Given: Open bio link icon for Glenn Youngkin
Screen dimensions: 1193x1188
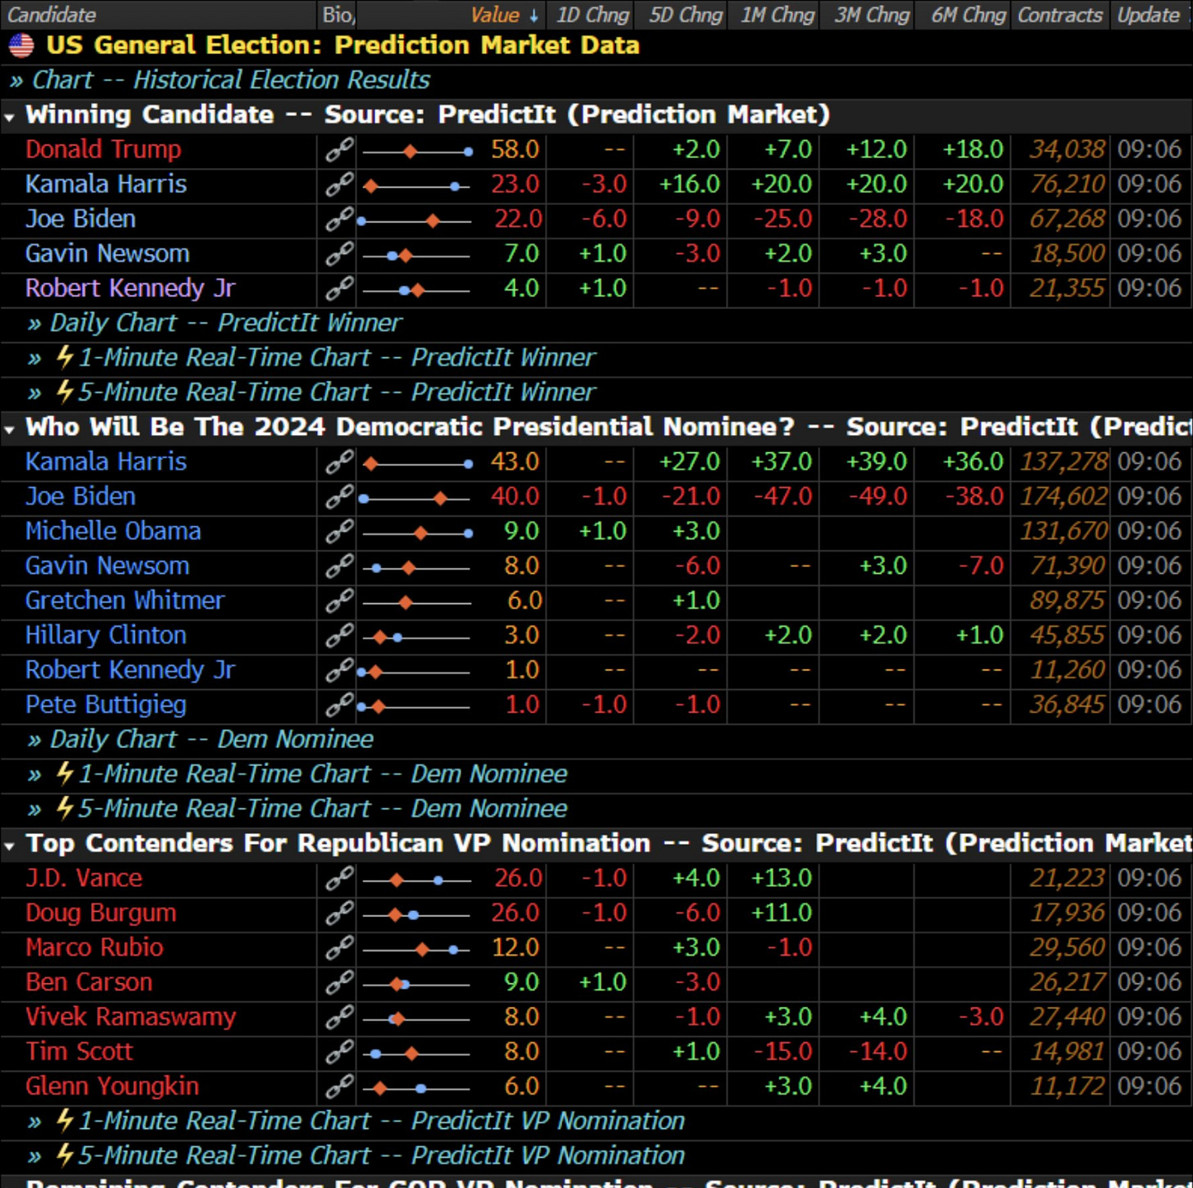Looking at the screenshot, I should pyautogui.click(x=339, y=1086).
